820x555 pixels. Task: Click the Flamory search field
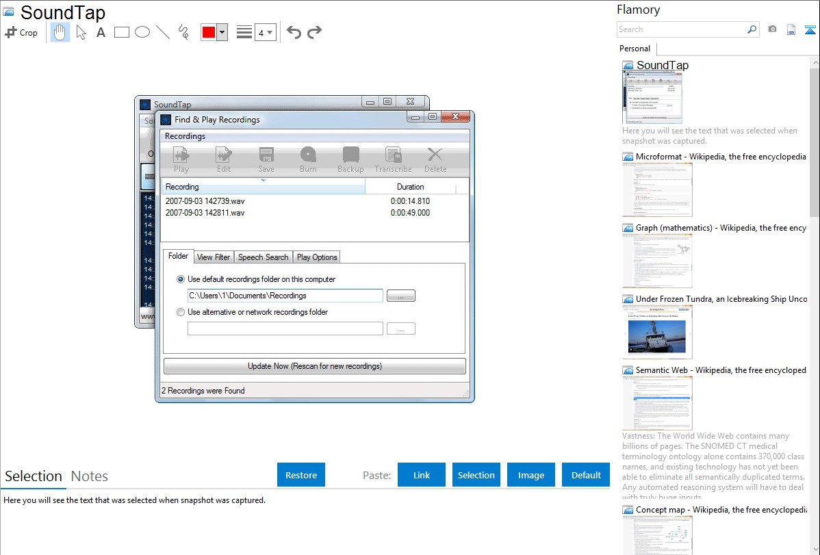[x=682, y=29]
